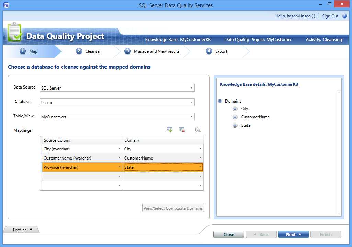
Task: Click the preview data source icon
Action: point(198,130)
